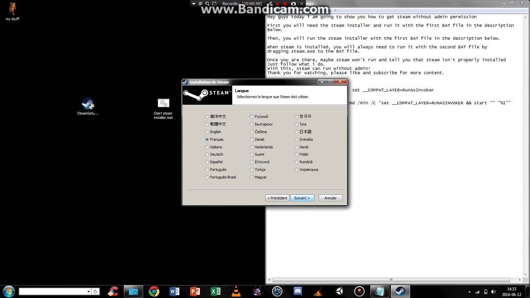Viewport: 530px width, 298px height.
Task: Select the 繁體中文 language option
Action: 215,124
